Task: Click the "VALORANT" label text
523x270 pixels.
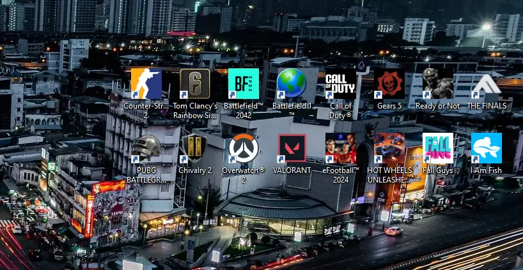Action: coord(292,170)
